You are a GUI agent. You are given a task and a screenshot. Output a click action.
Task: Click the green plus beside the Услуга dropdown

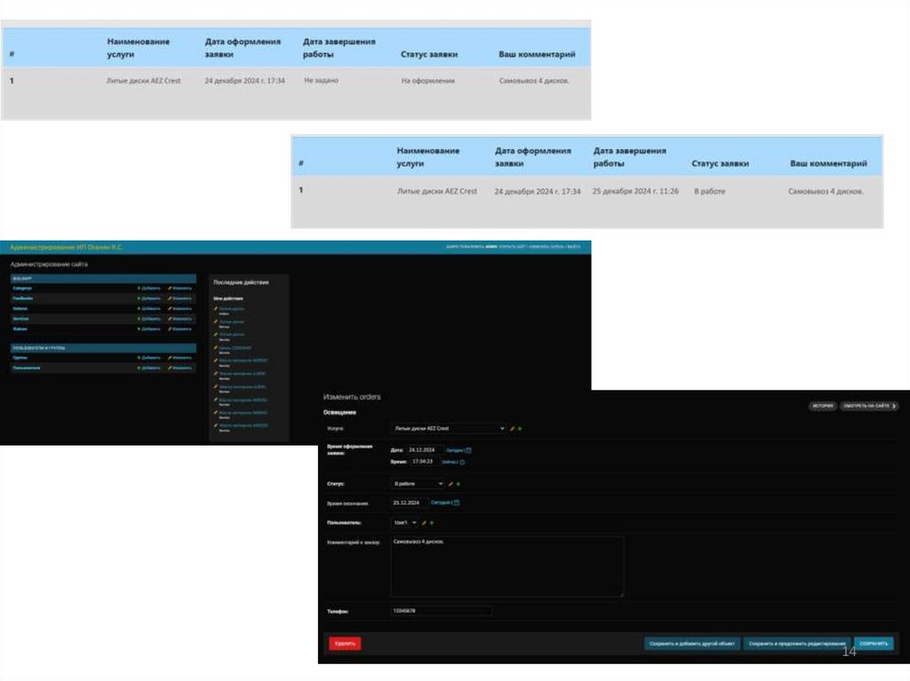click(x=520, y=429)
